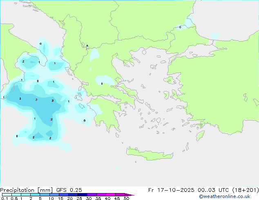
Task: Click the '(18+201)' run offset text
Action: click(x=246, y=190)
